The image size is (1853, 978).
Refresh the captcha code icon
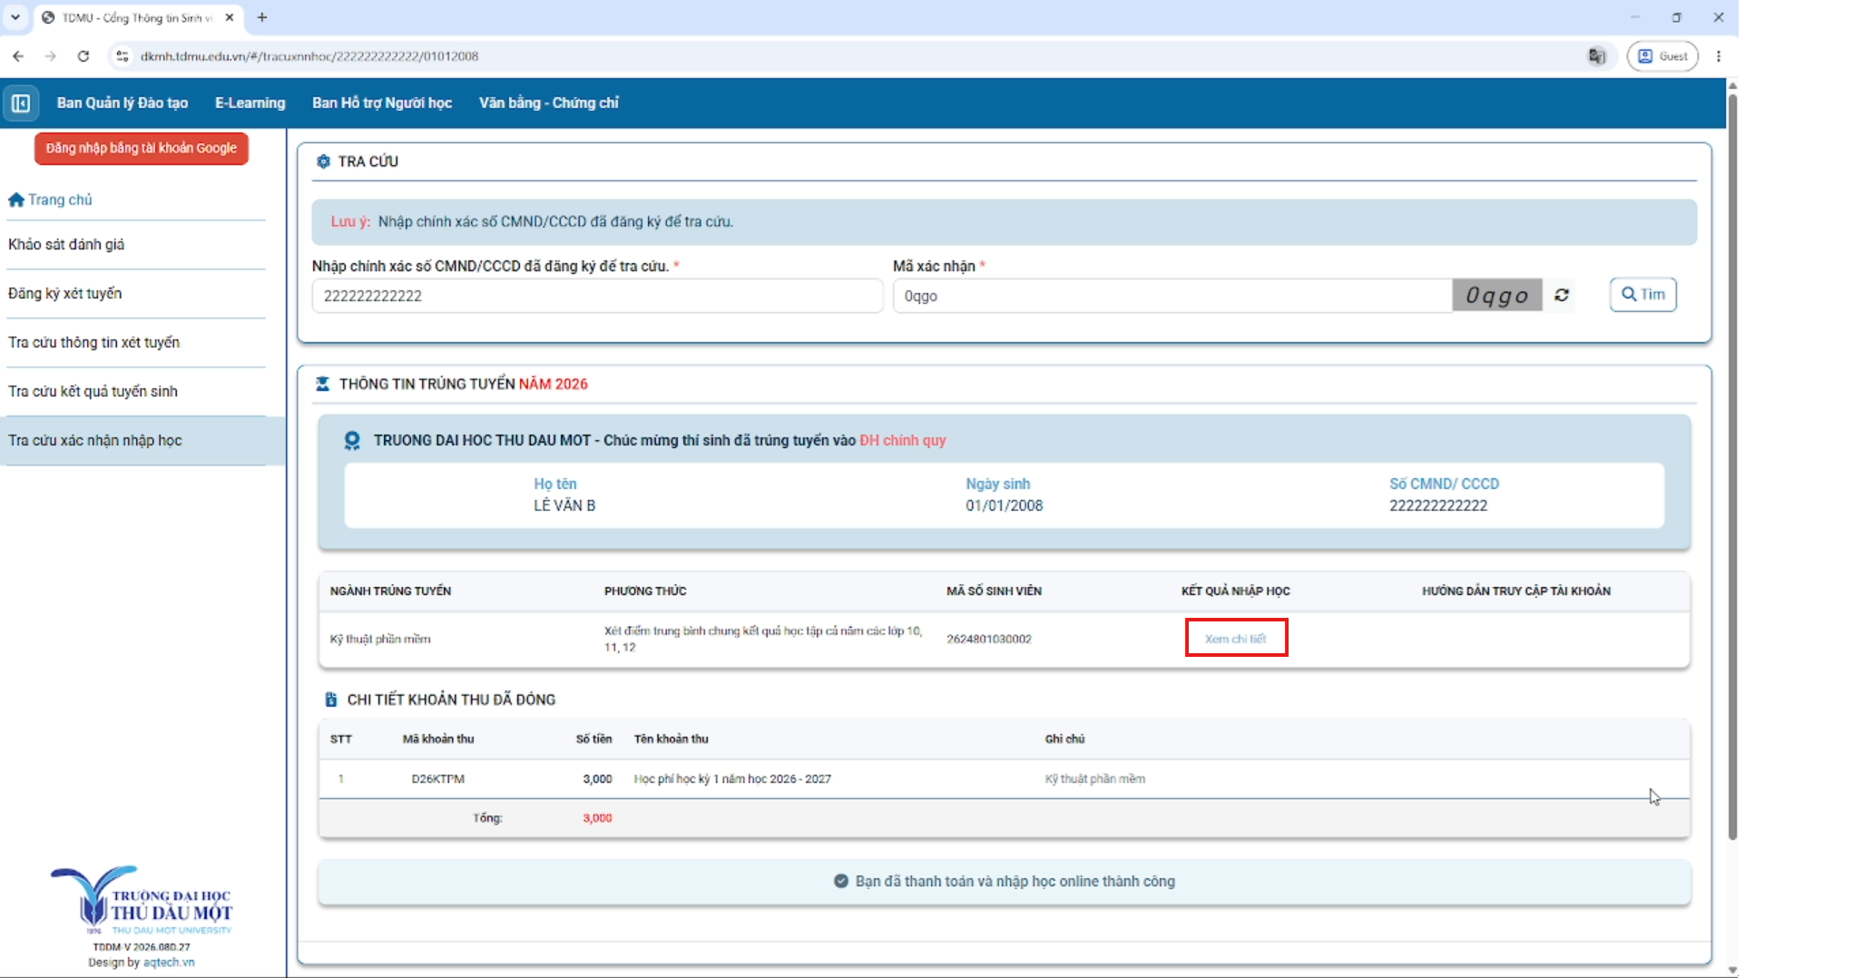[x=1562, y=295]
